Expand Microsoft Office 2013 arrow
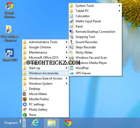Viewport: 140px width, 128px height. 66,58
